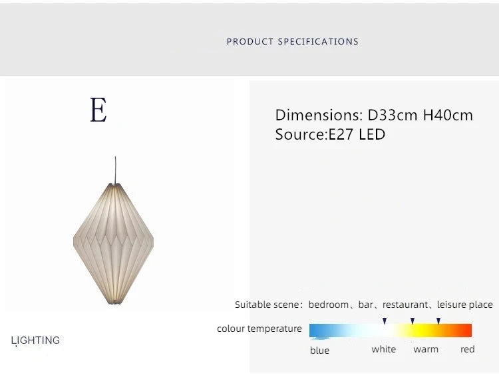Click the colour temperature label
This screenshot has width=499, height=383.
259,328
